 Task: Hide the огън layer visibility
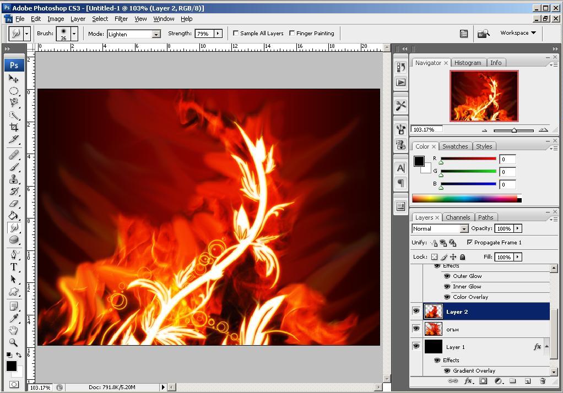[x=417, y=329]
